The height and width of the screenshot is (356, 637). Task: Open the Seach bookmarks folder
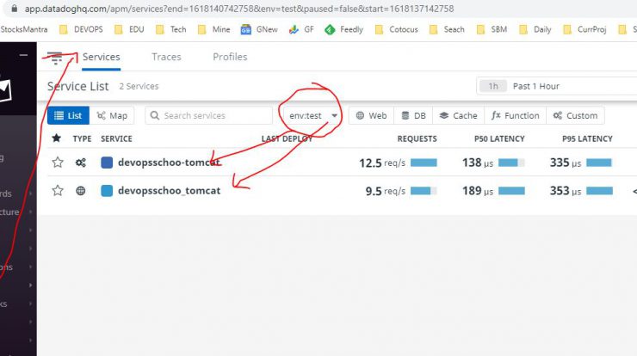coord(447,29)
